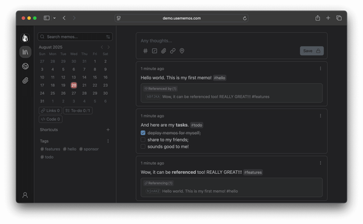Select the todo tag in sidebar

tap(47, 157)
